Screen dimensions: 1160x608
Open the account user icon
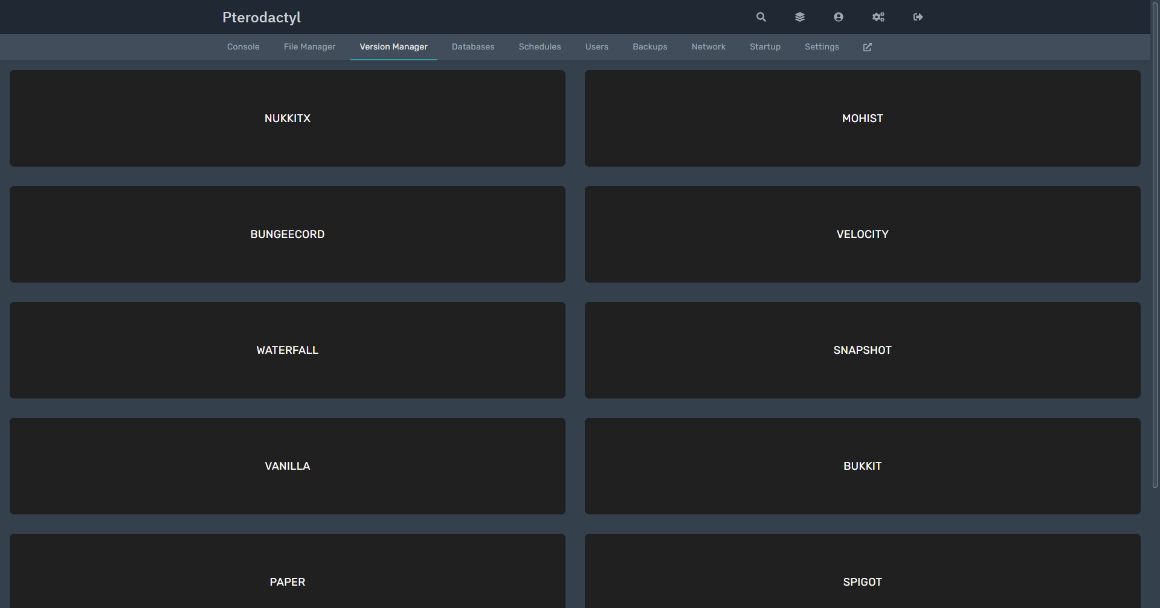pyautogui.click(x=838, y=17)
